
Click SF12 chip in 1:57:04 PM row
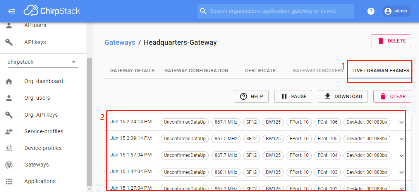click(251, 155)
